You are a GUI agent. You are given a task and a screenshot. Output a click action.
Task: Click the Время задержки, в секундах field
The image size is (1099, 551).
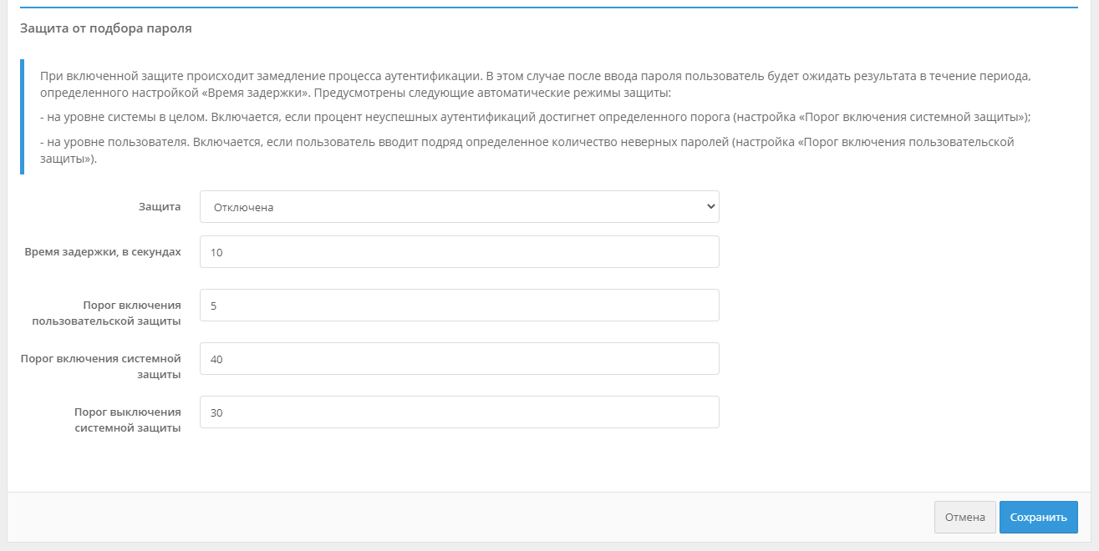pyautogui.click(x=459, y=252)
